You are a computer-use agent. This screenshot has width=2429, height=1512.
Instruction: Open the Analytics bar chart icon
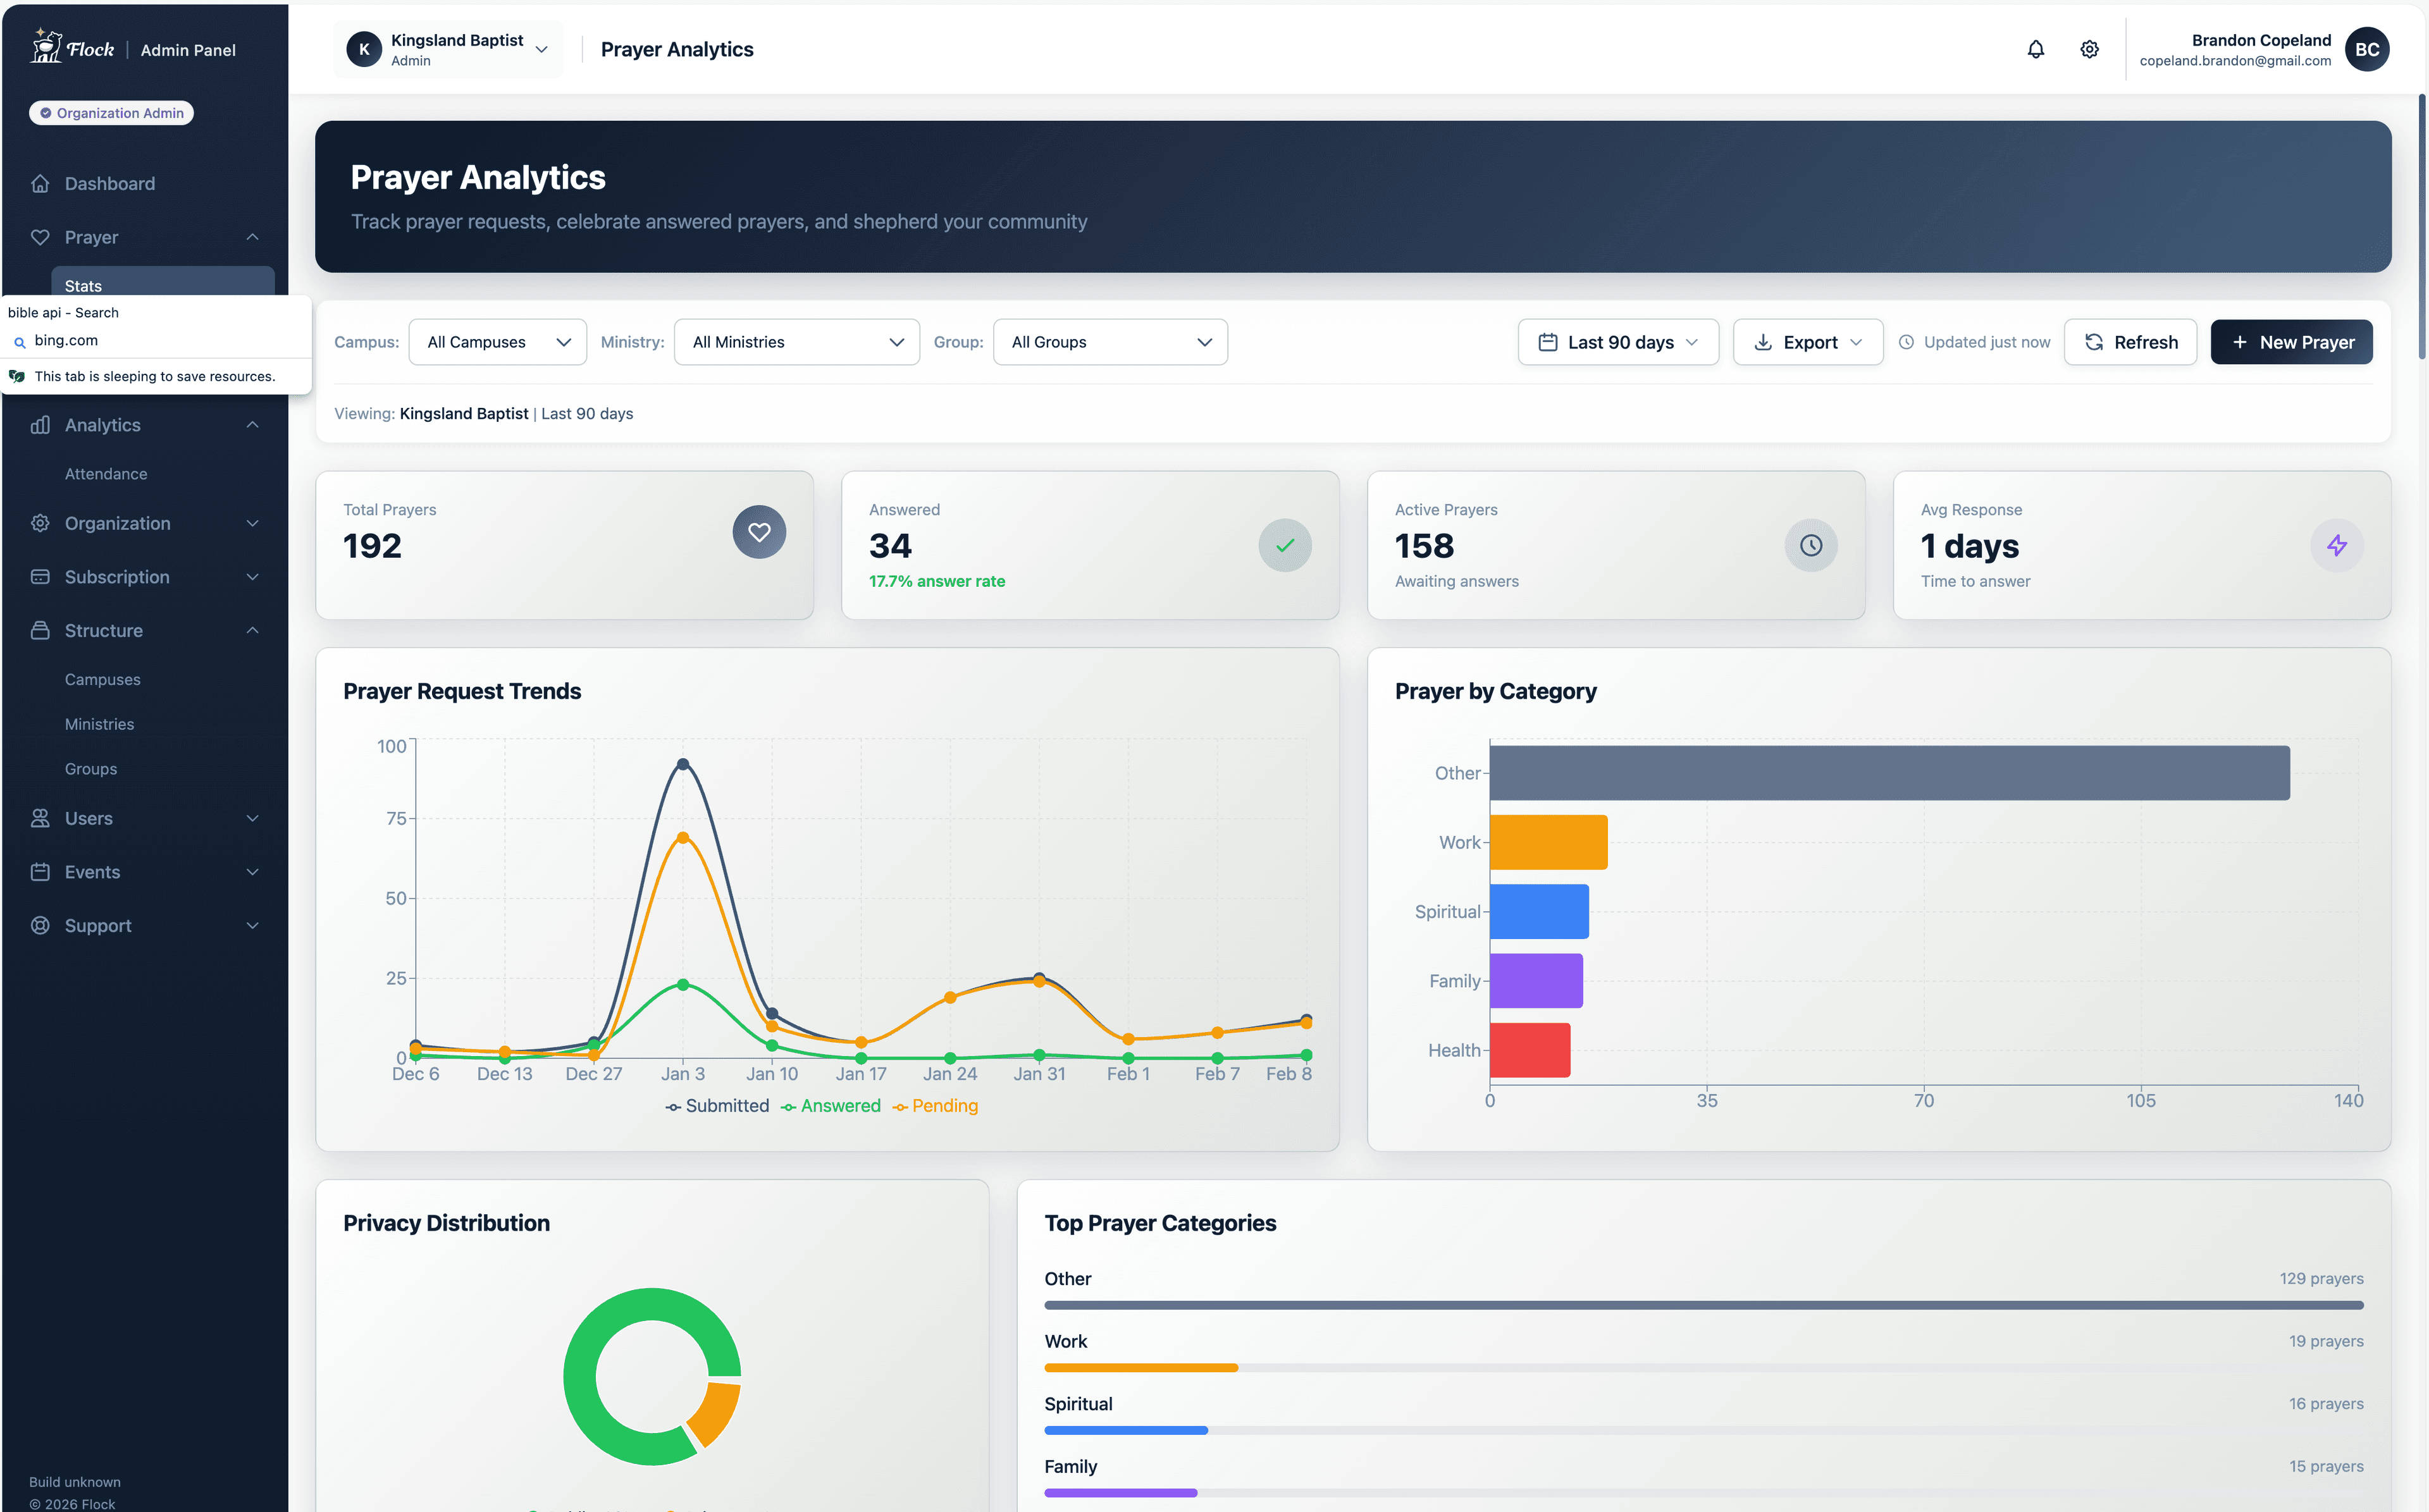coord(40,424)
